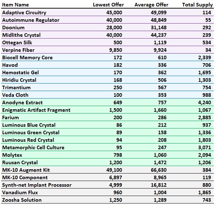Click the Average Offer column header
The height and width of the screenshot is (206, 216).
151,5
